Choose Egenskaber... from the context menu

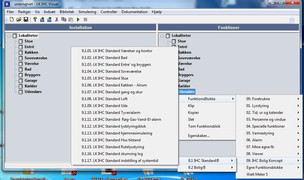coord(199,136)
